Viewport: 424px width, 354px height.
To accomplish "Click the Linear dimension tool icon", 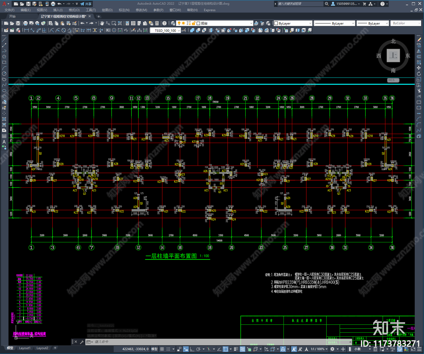I will pyautogui.click(x=26, y=30).
